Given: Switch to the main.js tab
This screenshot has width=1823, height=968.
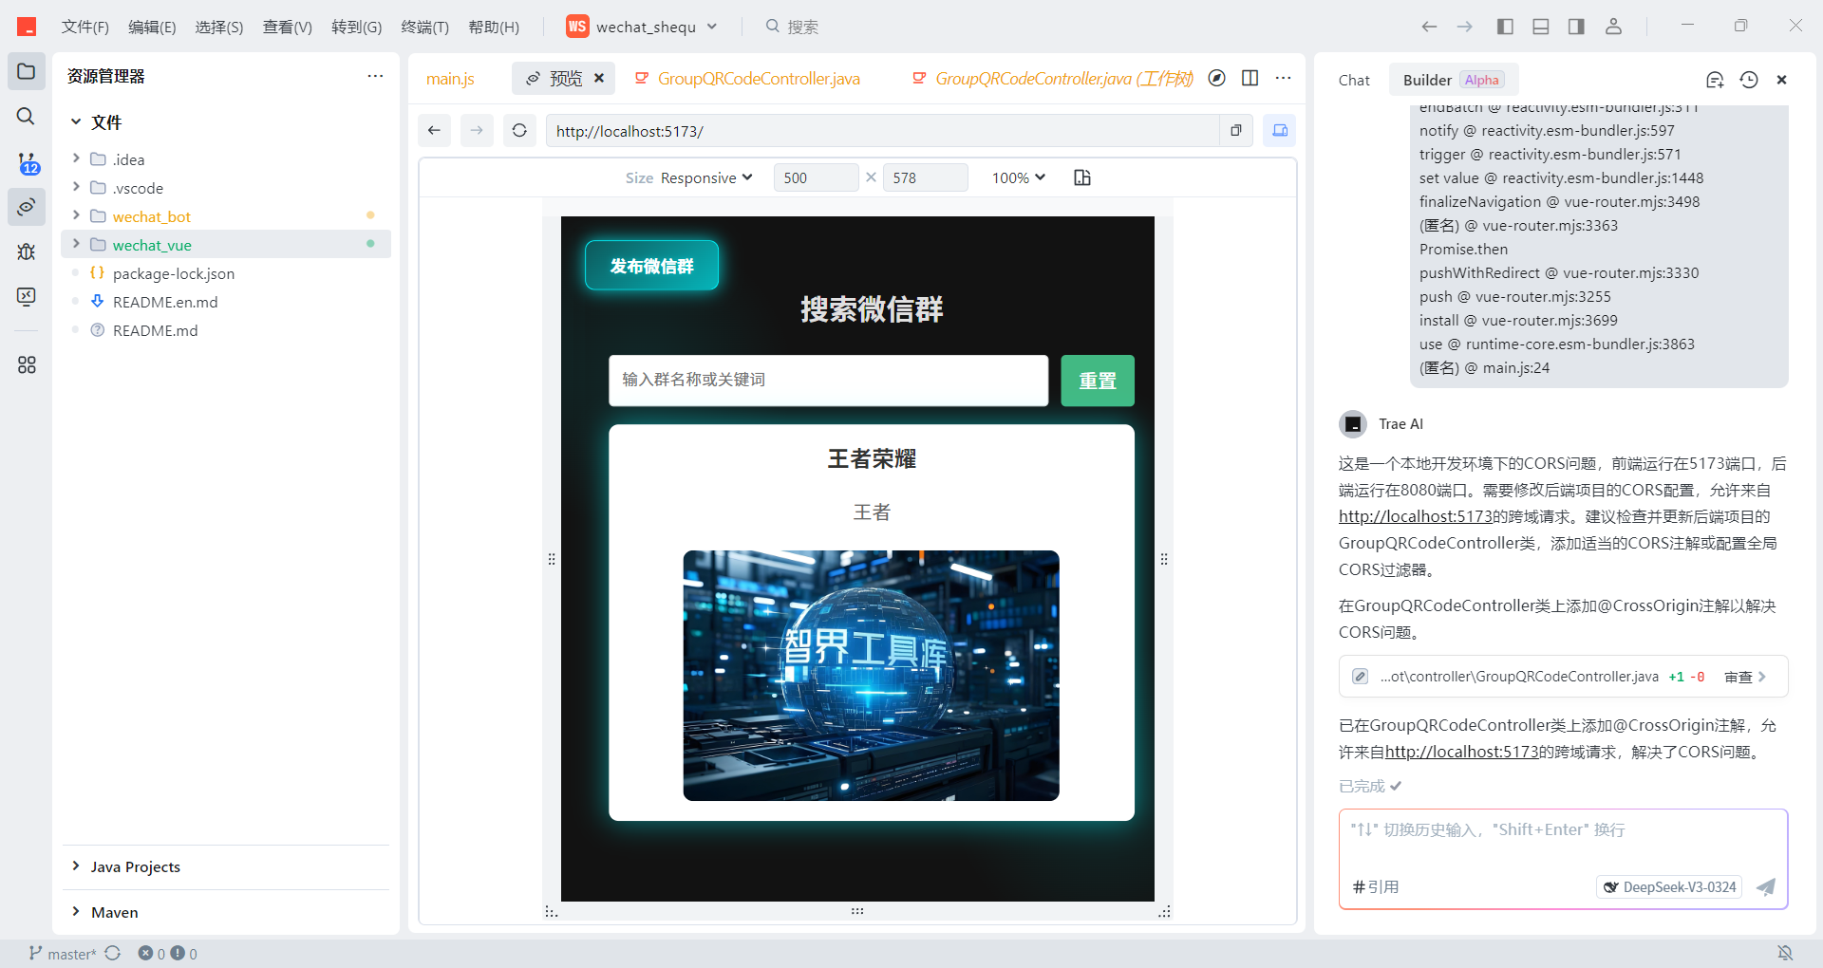Looking at the screenshot, I should pos(450,78).
